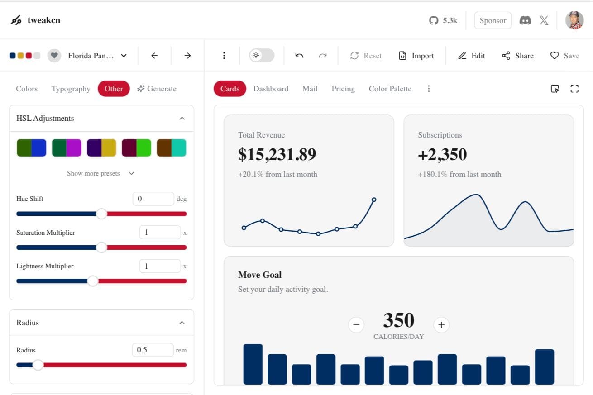Screen dimensions: 593x395
Task: Toggle dark mode with the theme switch
Action: [261, 55]
